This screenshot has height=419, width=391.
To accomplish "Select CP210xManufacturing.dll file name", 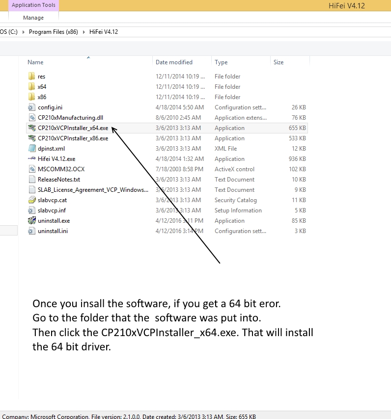I will [x=70, y=118].
